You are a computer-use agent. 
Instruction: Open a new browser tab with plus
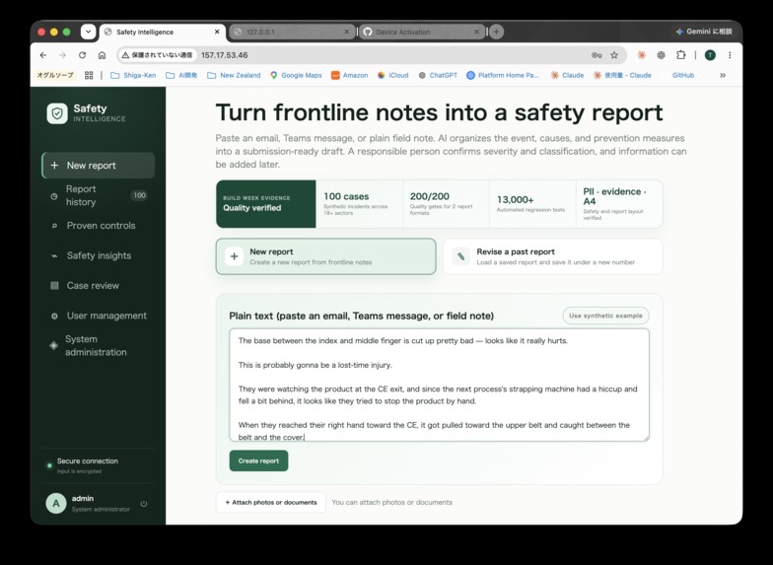[x=497, y=32]
